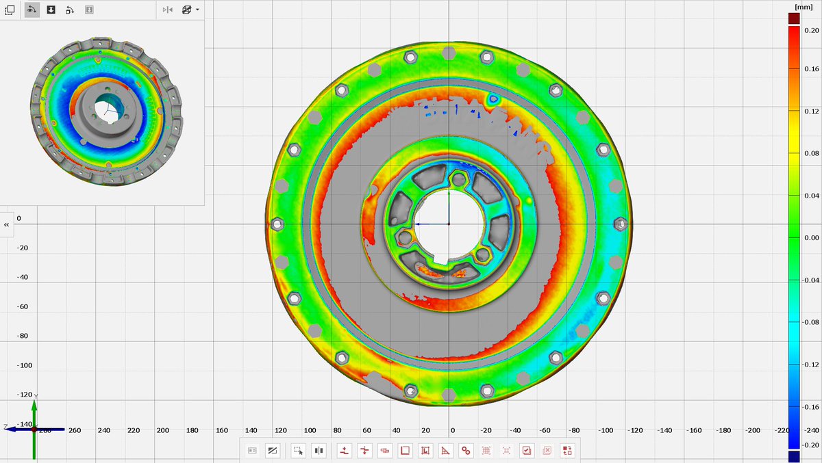The height and width of the screenshot is (463, 822).
Task: Click the point-on-surface down-arrow icon
Action: (344, 451)
